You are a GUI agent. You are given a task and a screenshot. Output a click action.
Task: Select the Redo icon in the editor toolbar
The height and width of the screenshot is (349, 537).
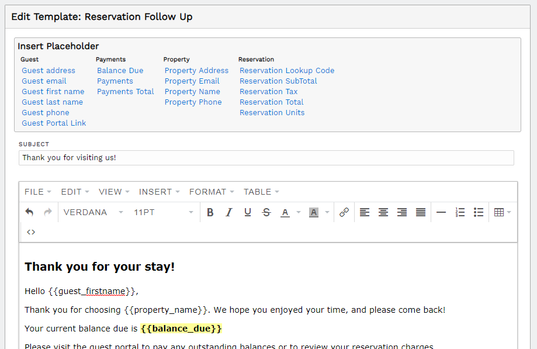pyautogui.click(x=47, y=212)
